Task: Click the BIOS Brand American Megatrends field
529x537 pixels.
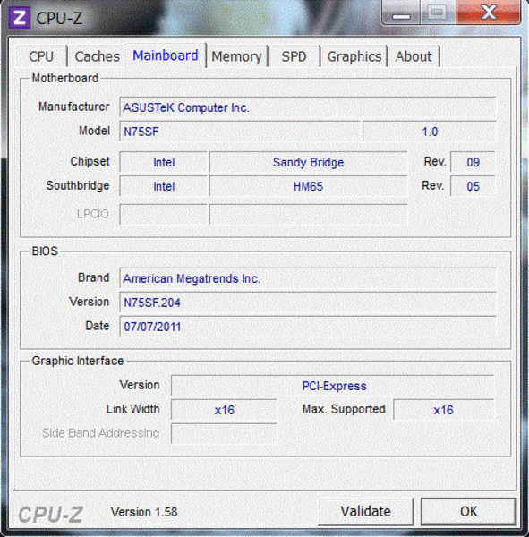Action: pyautogui.click(x=308, y=278)
